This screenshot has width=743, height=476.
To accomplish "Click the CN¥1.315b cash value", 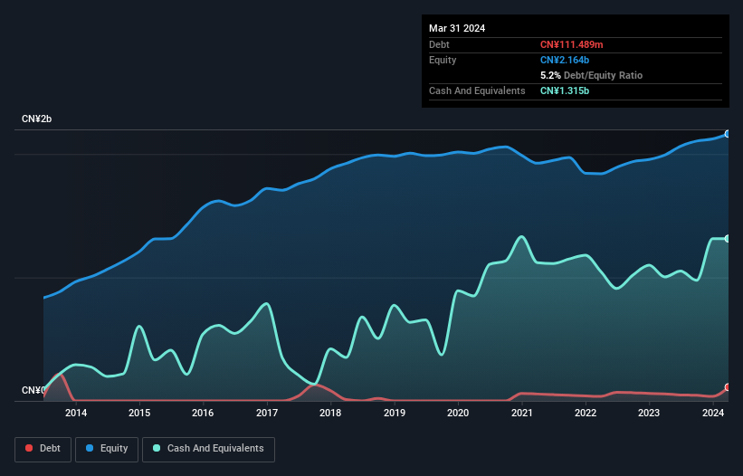I will pyautogui.click(x=565, y=90).
